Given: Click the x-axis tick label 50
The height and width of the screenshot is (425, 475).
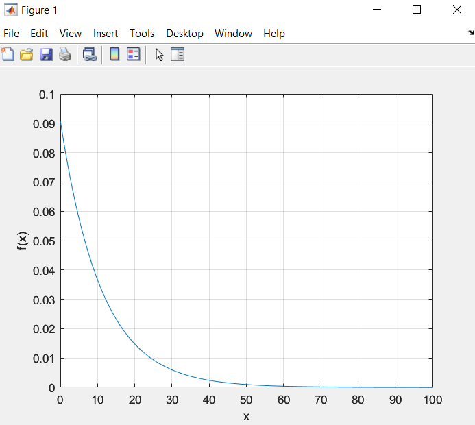Looking at the screenshot, I should [x=246, y=400].
